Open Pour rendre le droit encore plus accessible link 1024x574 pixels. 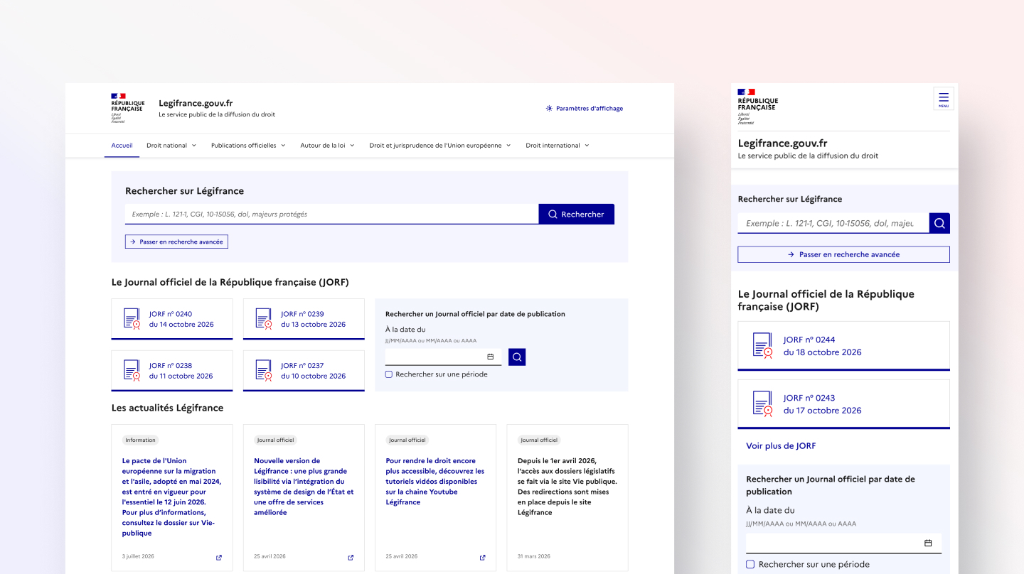[x=435, y=481]
